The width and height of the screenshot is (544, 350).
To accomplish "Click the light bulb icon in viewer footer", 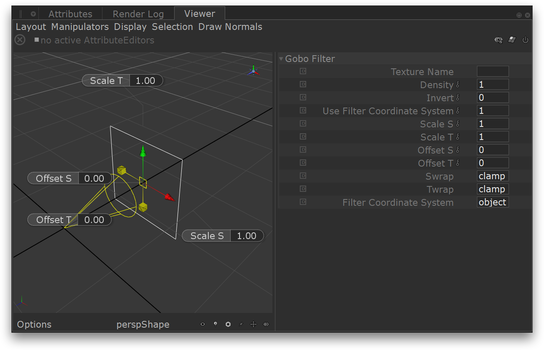I will click(215, 324).
